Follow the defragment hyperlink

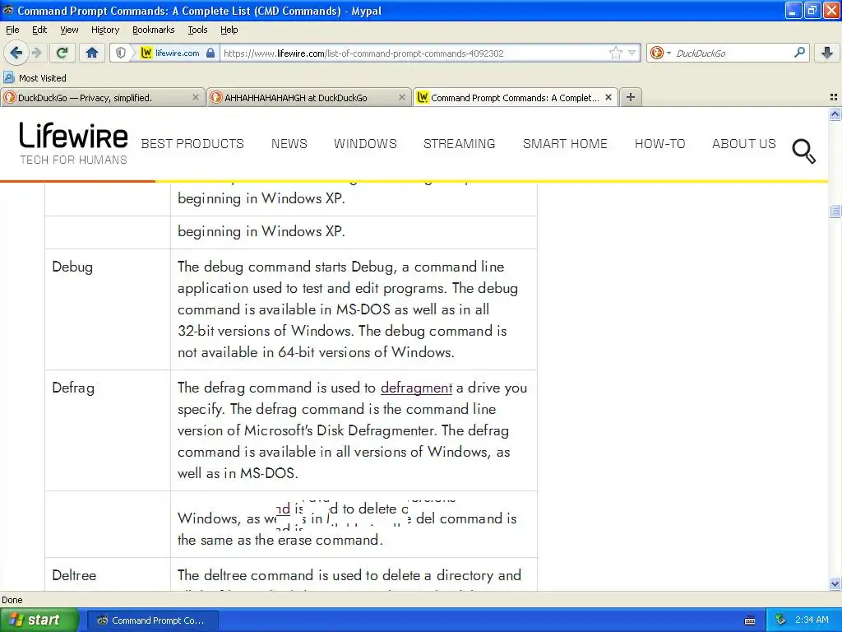416,388
